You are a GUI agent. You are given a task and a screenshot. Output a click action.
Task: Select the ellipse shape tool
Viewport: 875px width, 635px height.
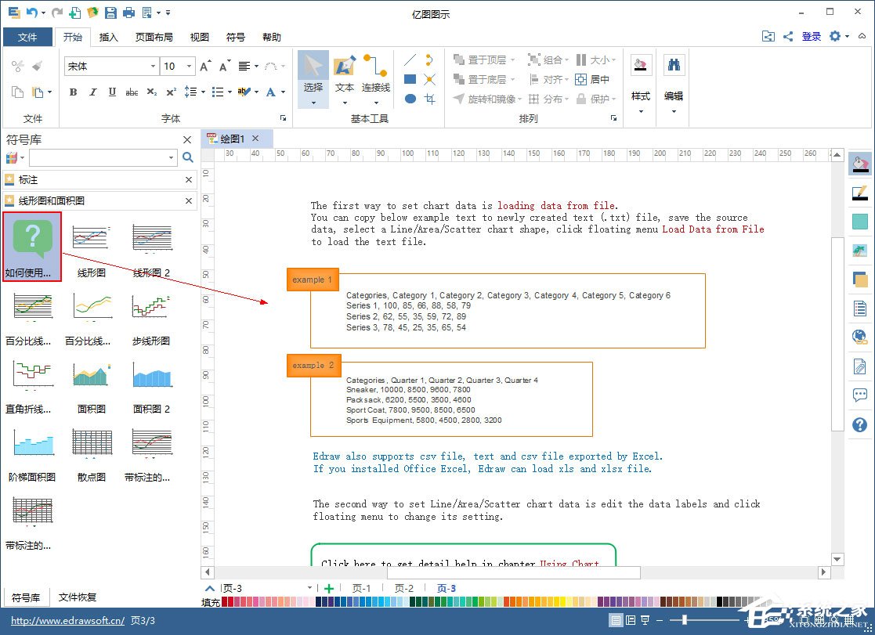coord(410,99)
